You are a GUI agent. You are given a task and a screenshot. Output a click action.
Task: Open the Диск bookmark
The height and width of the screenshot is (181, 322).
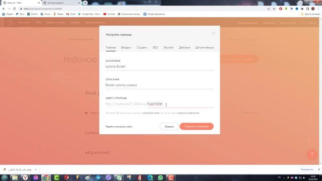(x=20, y=14)
